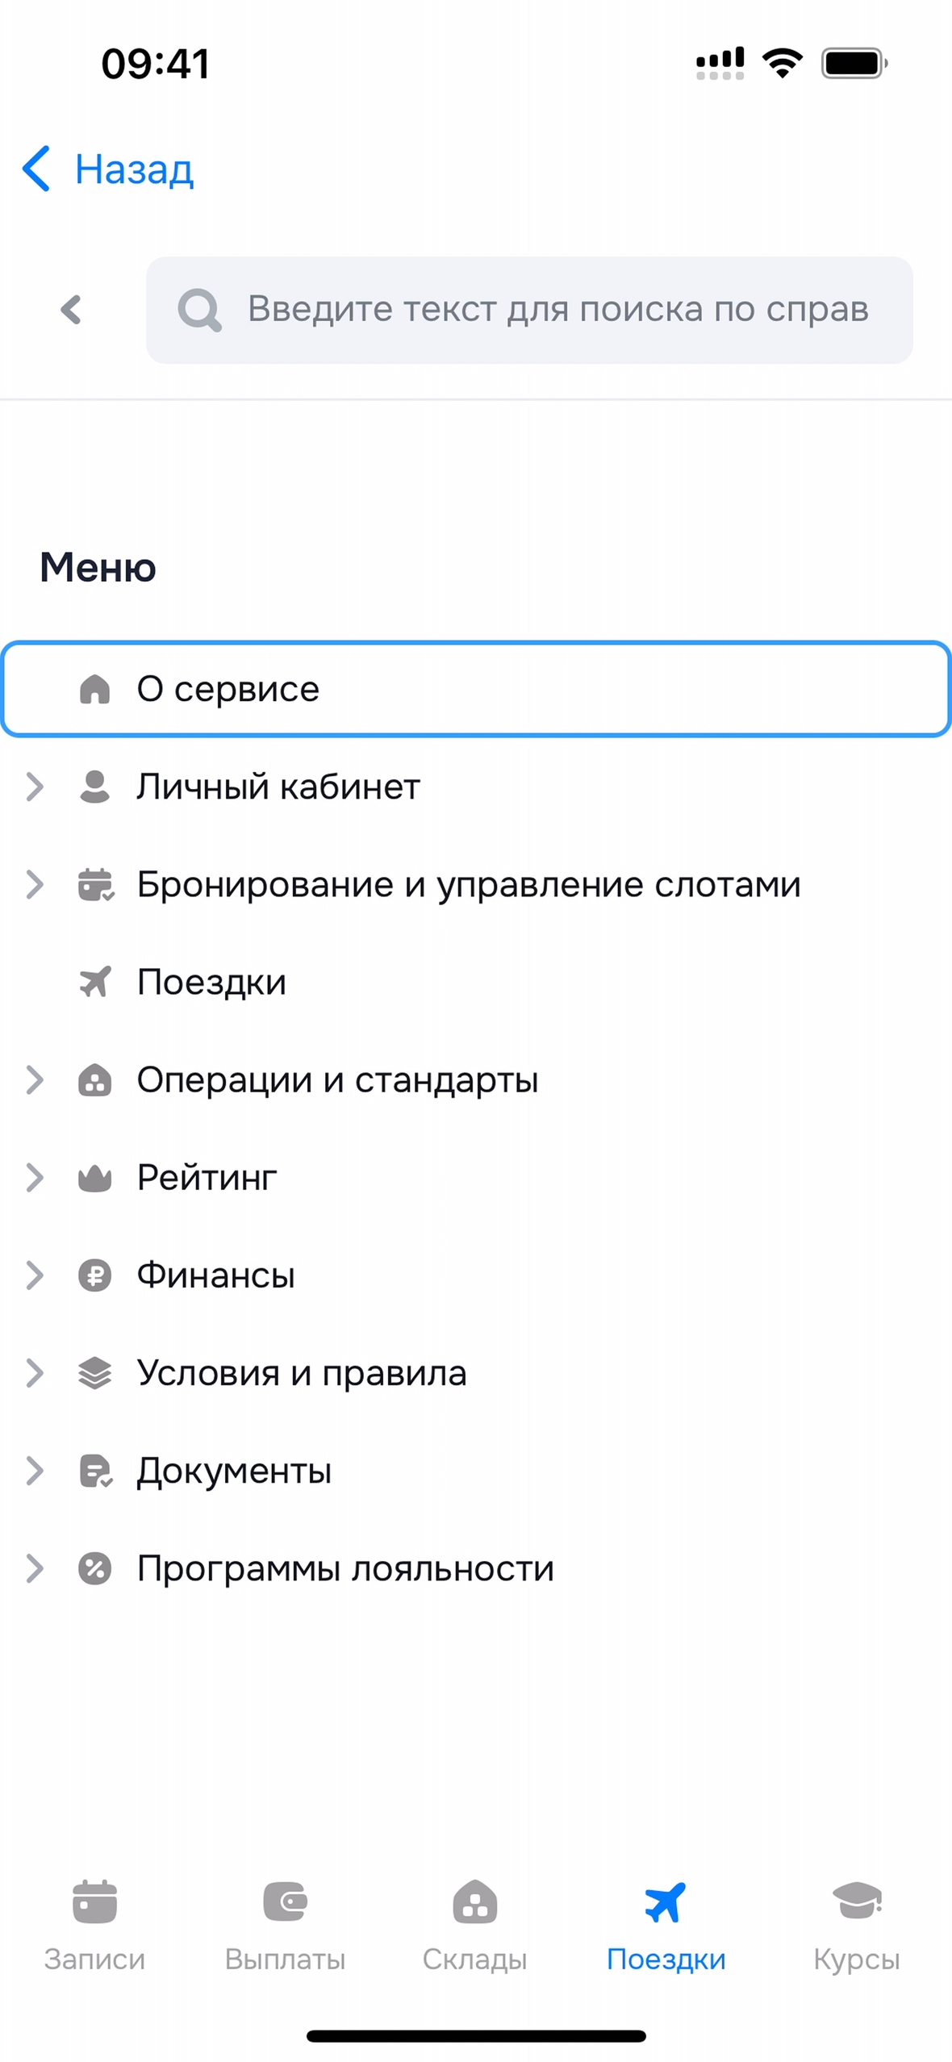Expand the Личный кабинет section
Viewport: 952px width, 2062px height.
pyautogui.click(x=34, y=787)
